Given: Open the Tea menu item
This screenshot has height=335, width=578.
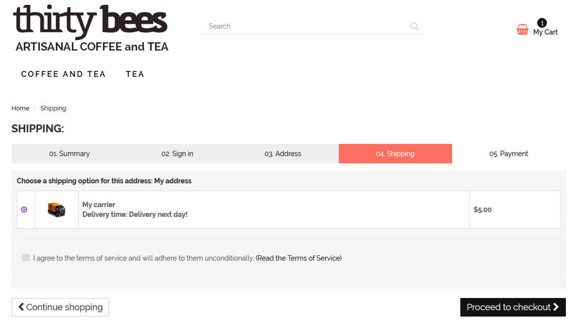Looking at the screenshot, I should [135, 74].
